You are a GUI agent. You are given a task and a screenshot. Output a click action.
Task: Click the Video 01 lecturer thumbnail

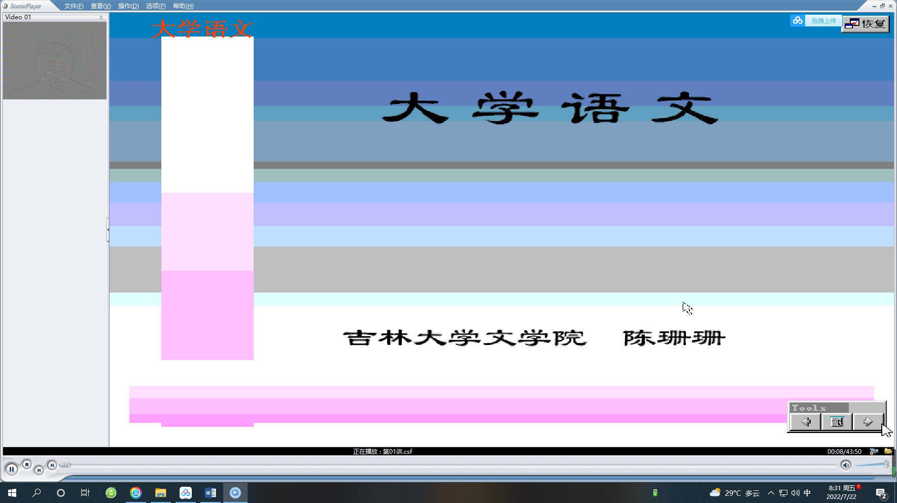pyautogui.click(x=55, y=60)
